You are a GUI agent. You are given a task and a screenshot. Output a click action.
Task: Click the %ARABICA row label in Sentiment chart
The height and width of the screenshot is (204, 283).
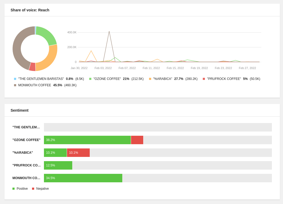pos(23,153)
